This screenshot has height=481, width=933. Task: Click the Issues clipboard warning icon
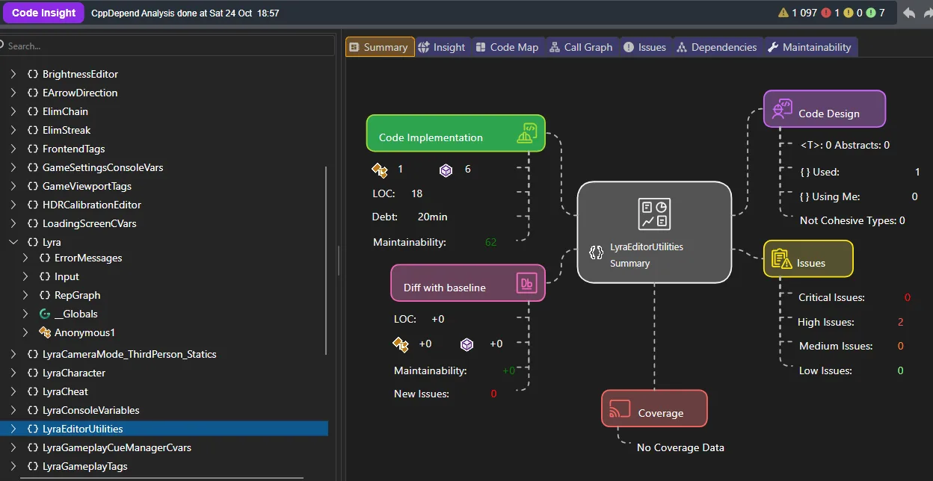point(781,258)
